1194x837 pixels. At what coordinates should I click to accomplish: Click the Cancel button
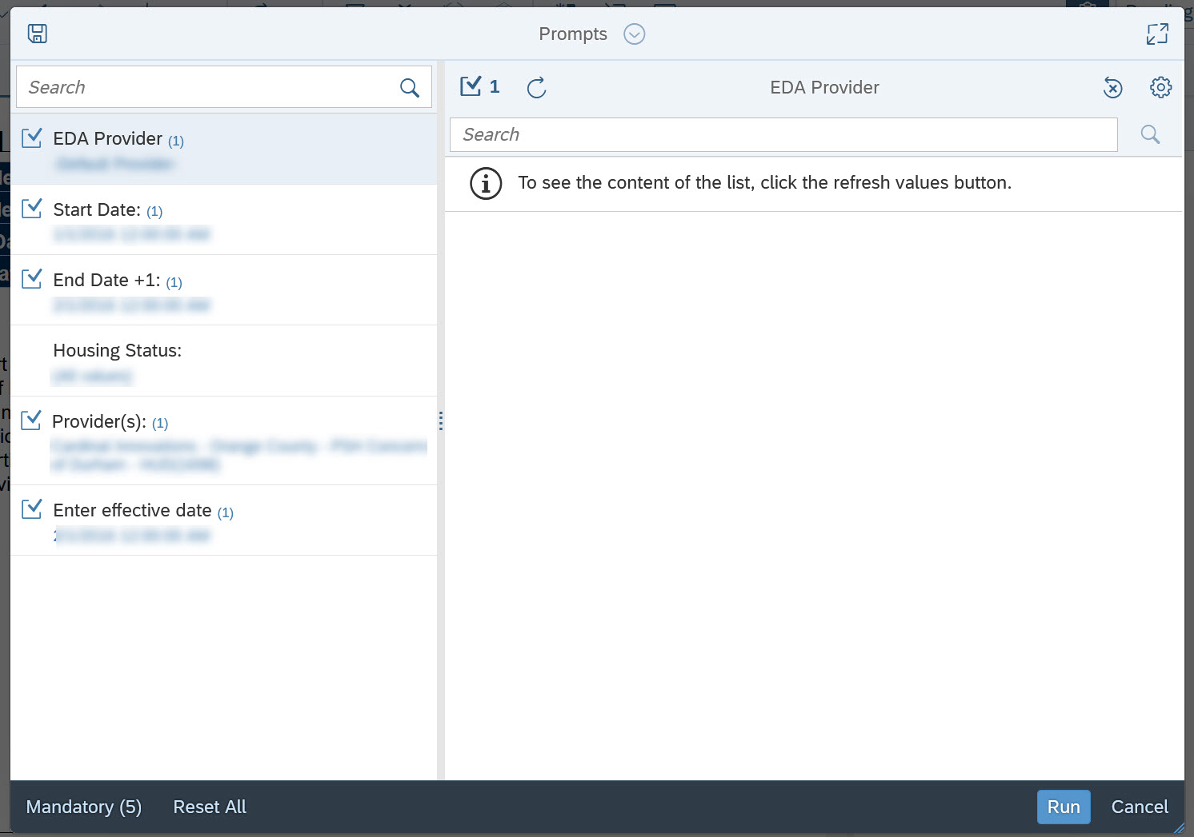1140,807
